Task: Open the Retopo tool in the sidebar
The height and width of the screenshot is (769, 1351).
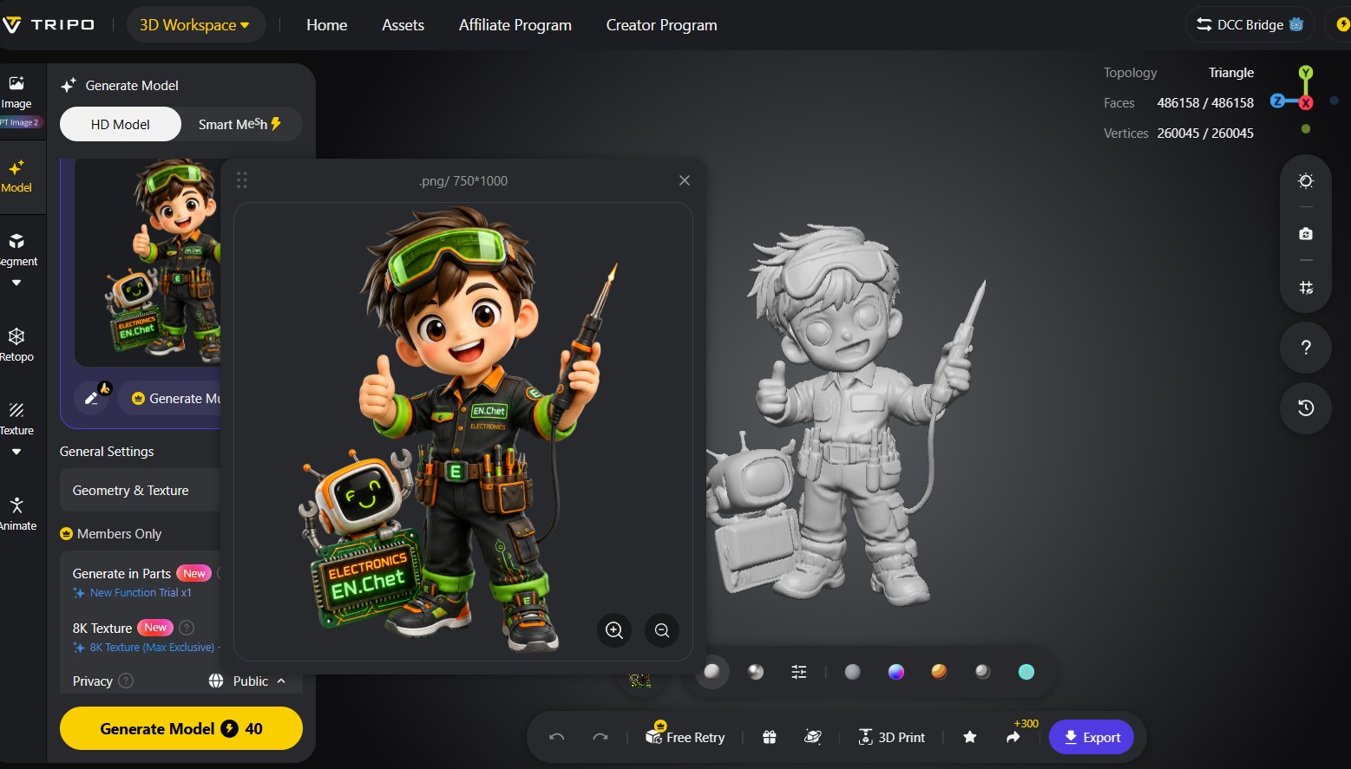Action: [x=16, y=344]
